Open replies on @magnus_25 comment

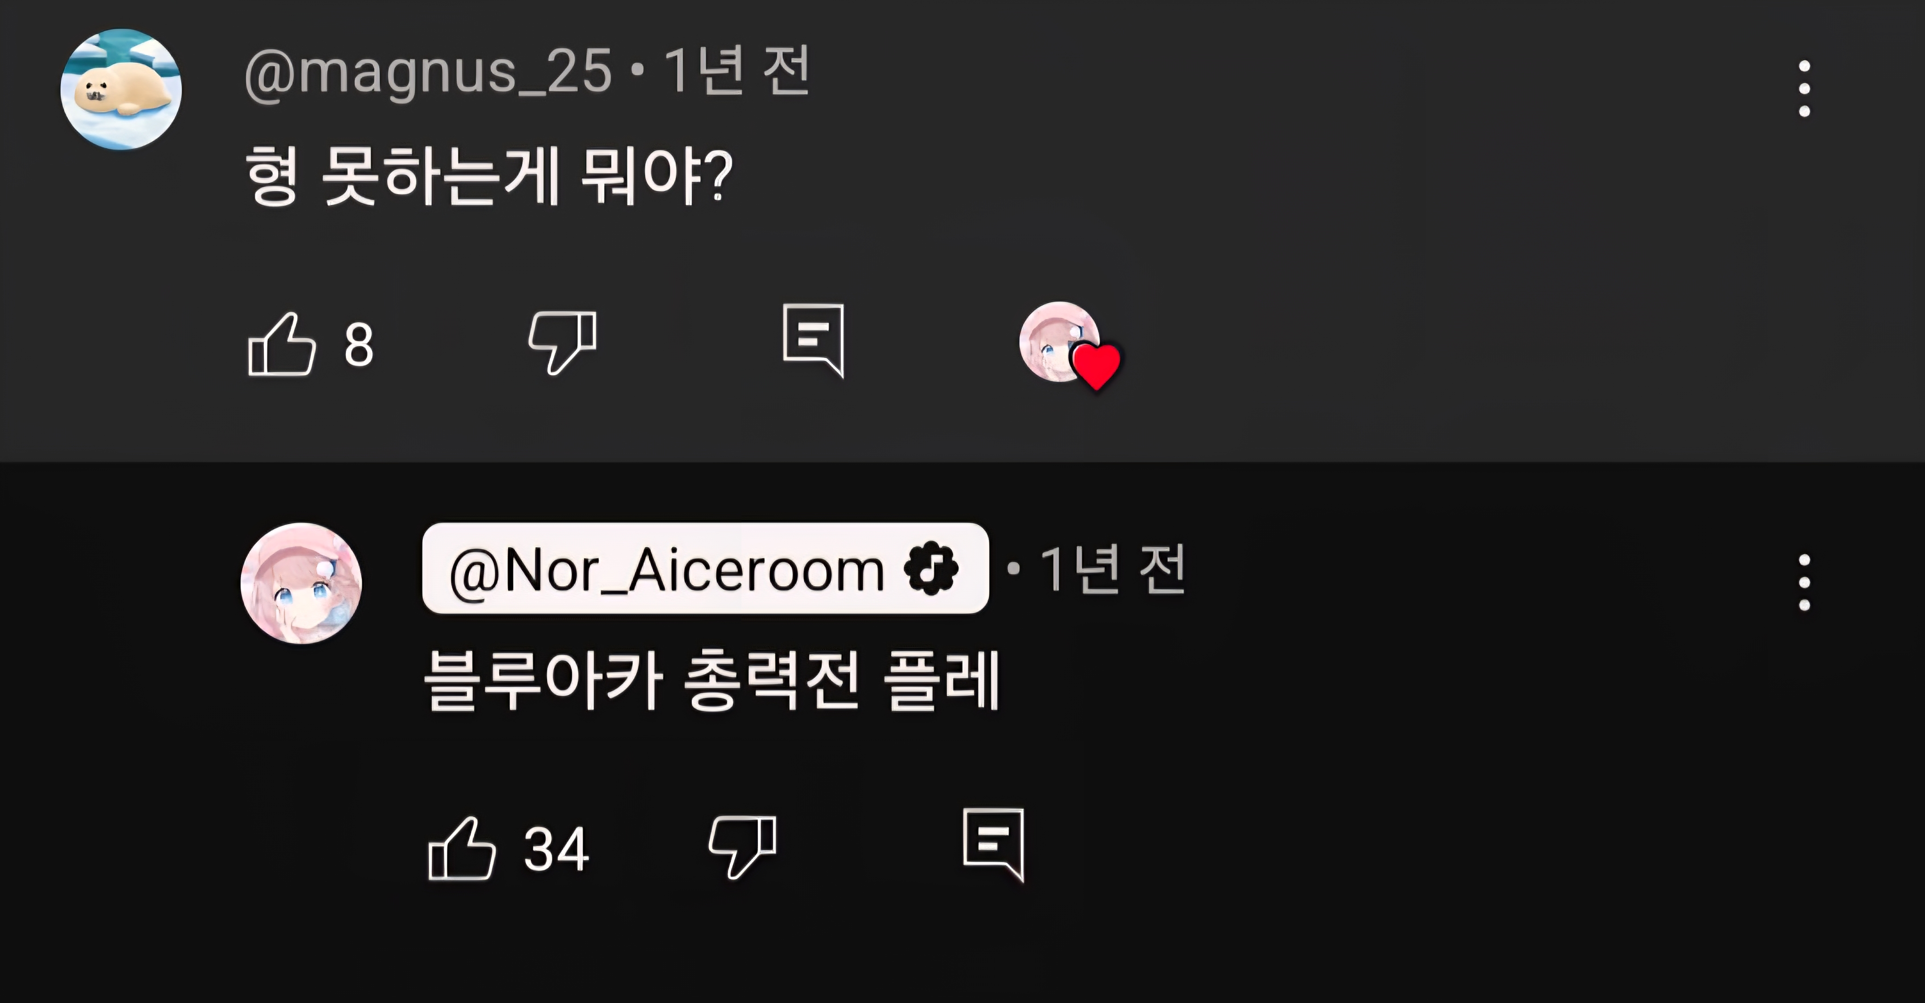(813, 341)
